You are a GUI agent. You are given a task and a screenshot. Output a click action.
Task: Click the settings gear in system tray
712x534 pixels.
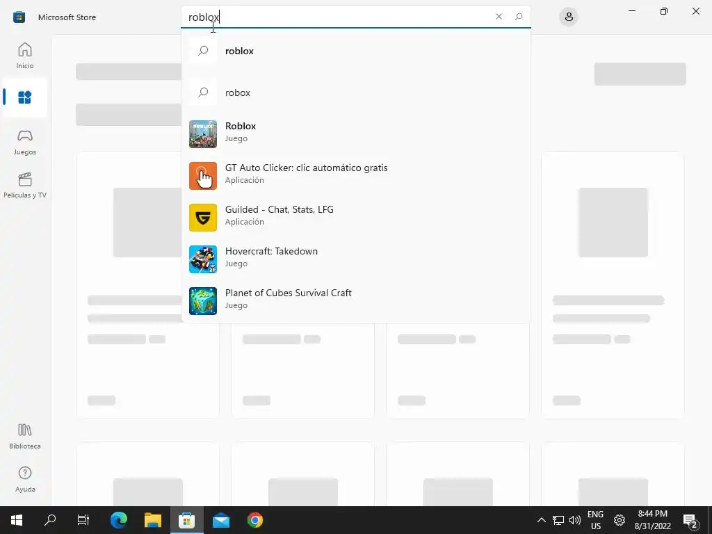(620, 520)
